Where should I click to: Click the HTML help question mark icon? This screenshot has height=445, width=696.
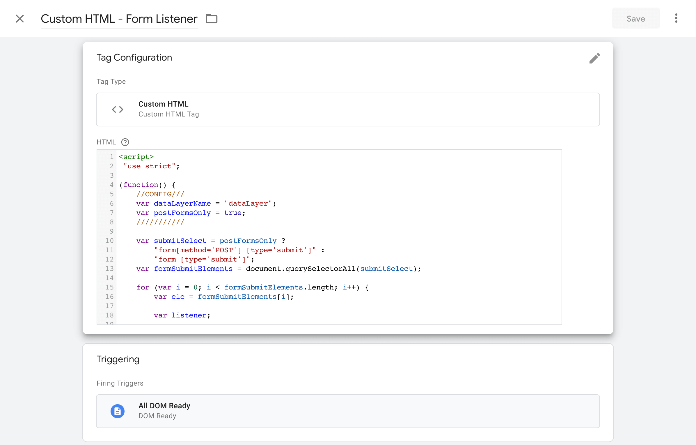125,142
